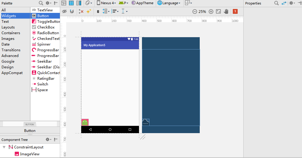The height and width of the screenshot is (158, 302).
Task: Pick RadioButton widget from palette
Action: tap(45, 33)
